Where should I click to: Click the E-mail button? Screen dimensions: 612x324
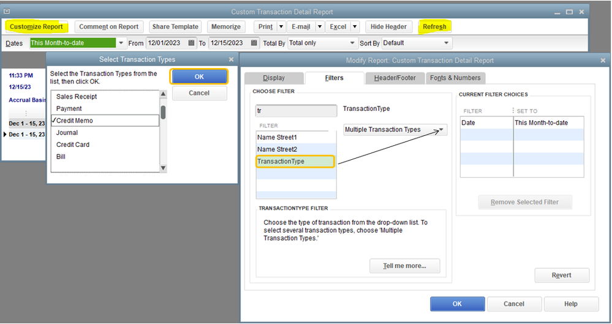pyautogui.click(x=301, y=26)
